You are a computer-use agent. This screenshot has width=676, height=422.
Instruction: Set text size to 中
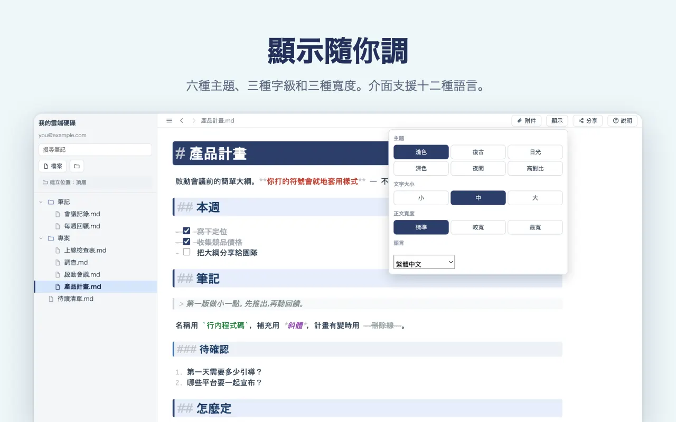478,198
